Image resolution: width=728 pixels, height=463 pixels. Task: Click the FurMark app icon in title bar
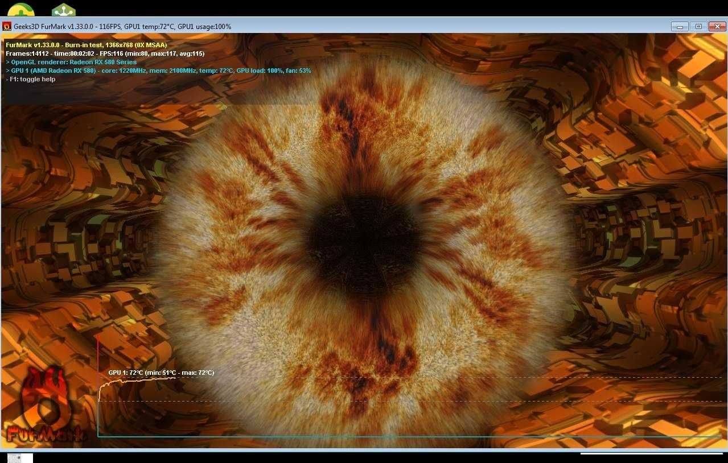tap(7, 26)
